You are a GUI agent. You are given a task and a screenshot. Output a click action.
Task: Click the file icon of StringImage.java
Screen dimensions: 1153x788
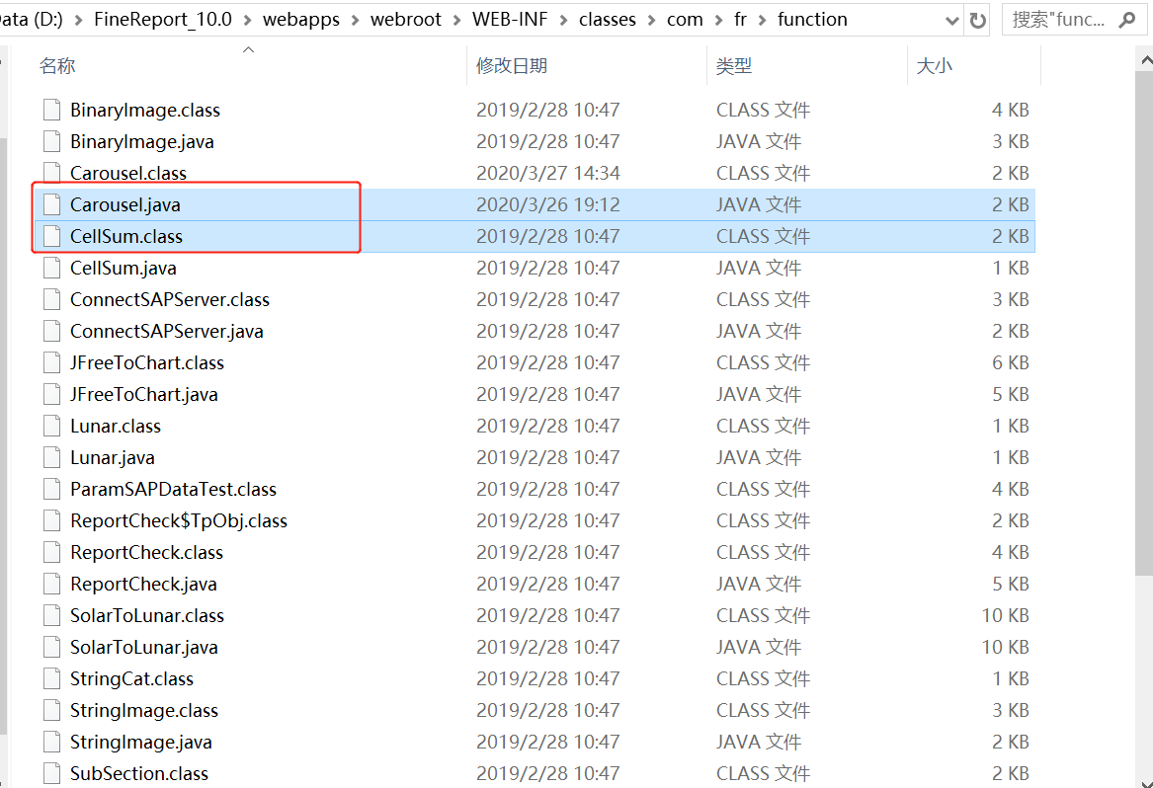51,742
